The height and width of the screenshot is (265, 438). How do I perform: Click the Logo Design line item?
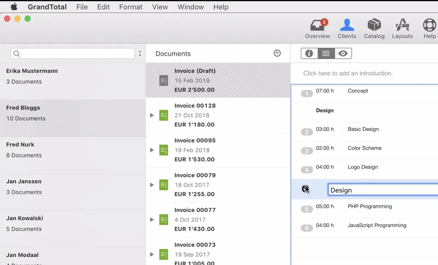(x=363, y=167)
